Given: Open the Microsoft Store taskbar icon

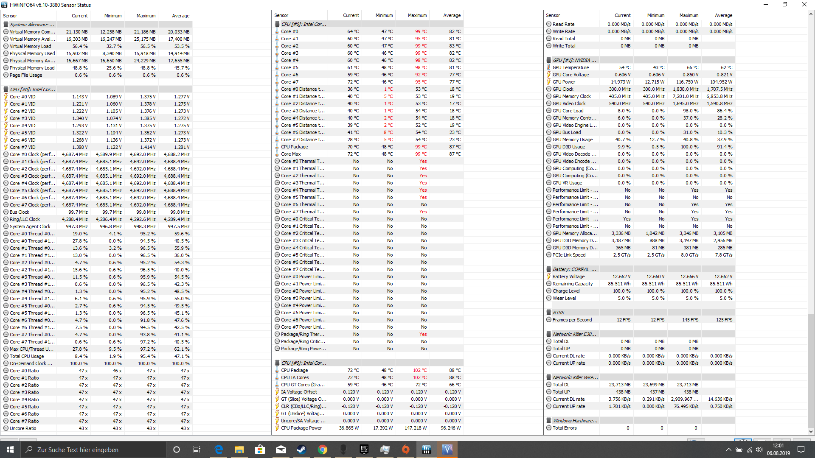Looking at the screenshot, I should [260, 450].
